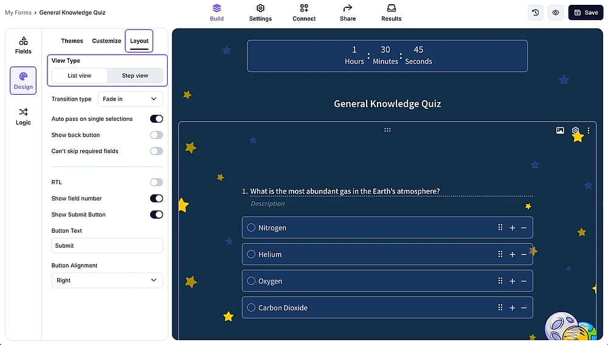The width and height of the screenshot is (608, 345).
Task: Click the question card drag handle
Action: (387, 130)
